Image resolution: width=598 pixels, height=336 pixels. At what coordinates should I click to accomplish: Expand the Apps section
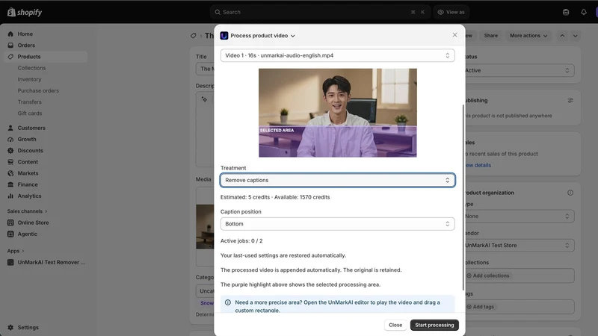[x=16, y=251]
